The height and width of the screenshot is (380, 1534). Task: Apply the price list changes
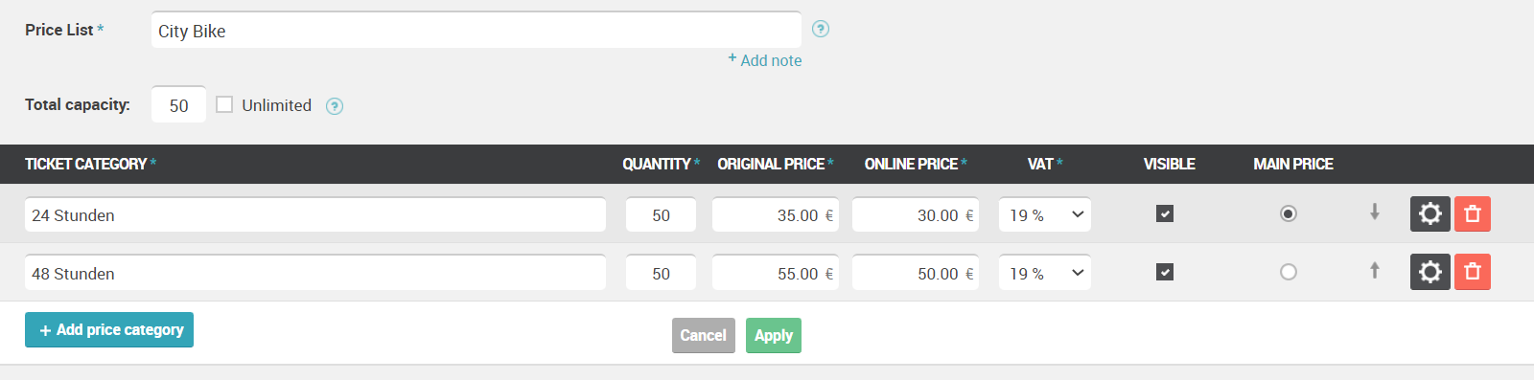click(774, 335)
